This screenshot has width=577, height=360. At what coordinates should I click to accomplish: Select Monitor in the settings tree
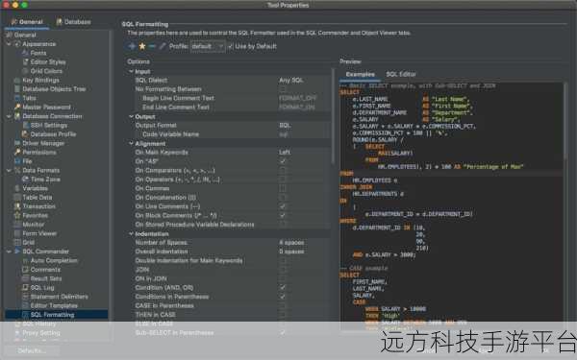pos(34,224)
